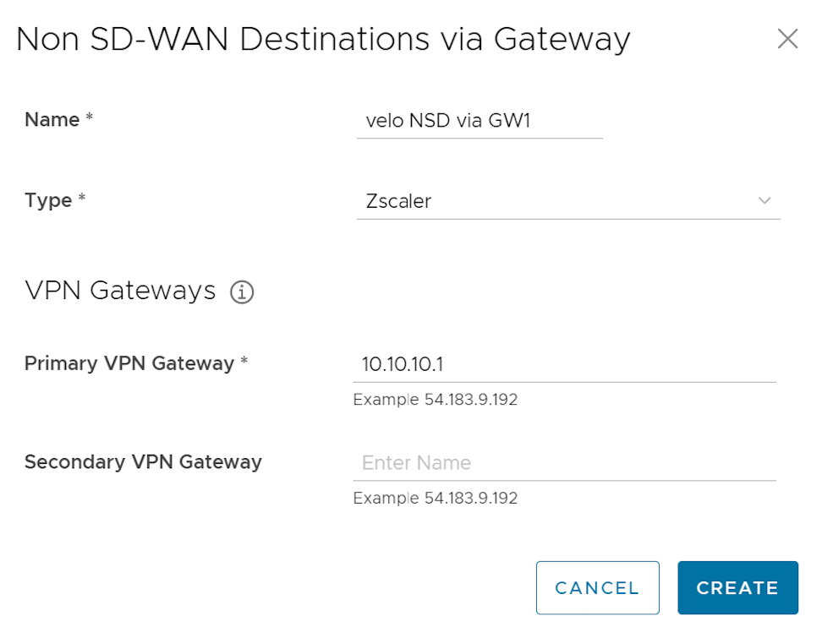Click the Name field label
This screenshot has width=822, height=638.
(52, 120)
